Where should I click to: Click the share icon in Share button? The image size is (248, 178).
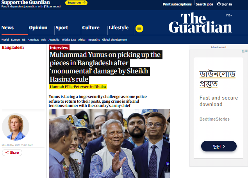point(7,153)
